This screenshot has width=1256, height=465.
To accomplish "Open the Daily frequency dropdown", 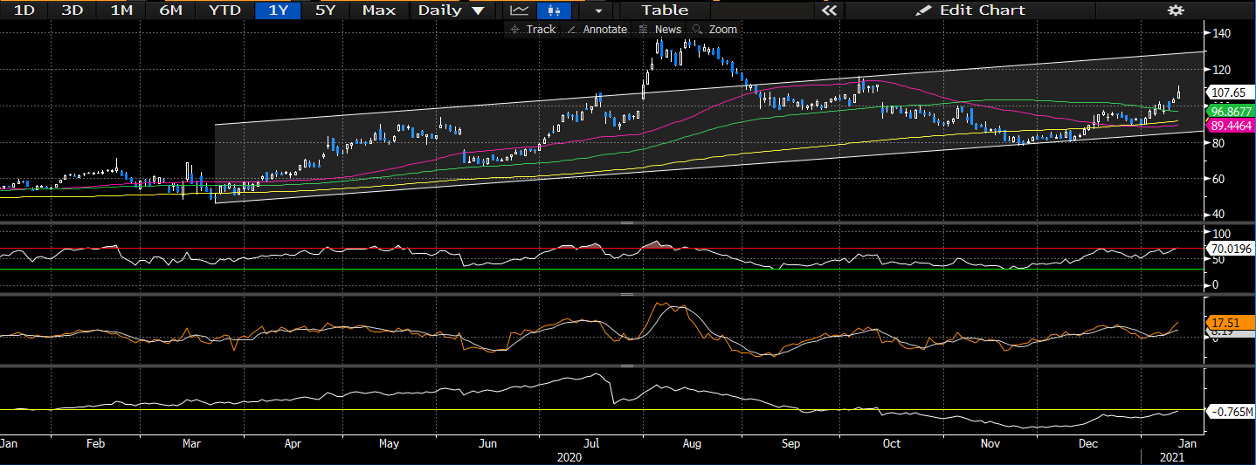I will point(451,10).
